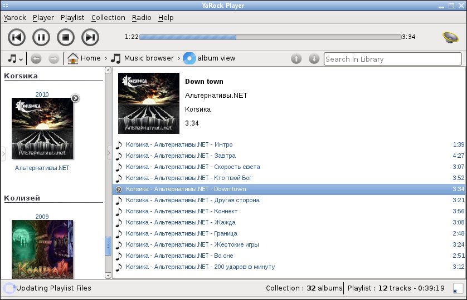Click the large Down town album artwork
The height and width of the screenshot is (300, 467).
click(x=149, y=103)
